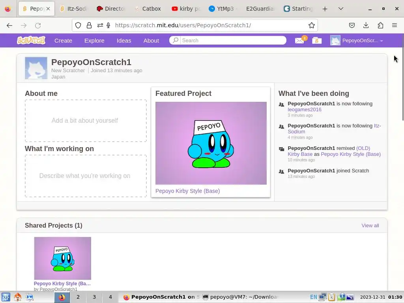The image size is (404, 303).
Task: Switch to workspace 3 in taskbar
Action: 94,297
